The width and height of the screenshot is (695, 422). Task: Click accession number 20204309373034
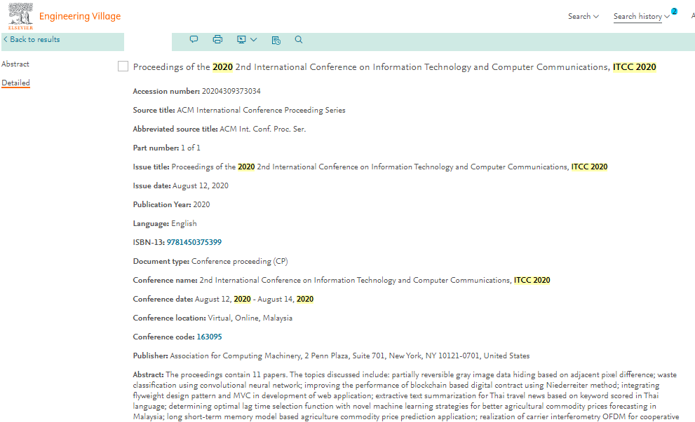(x=231, y=91)
